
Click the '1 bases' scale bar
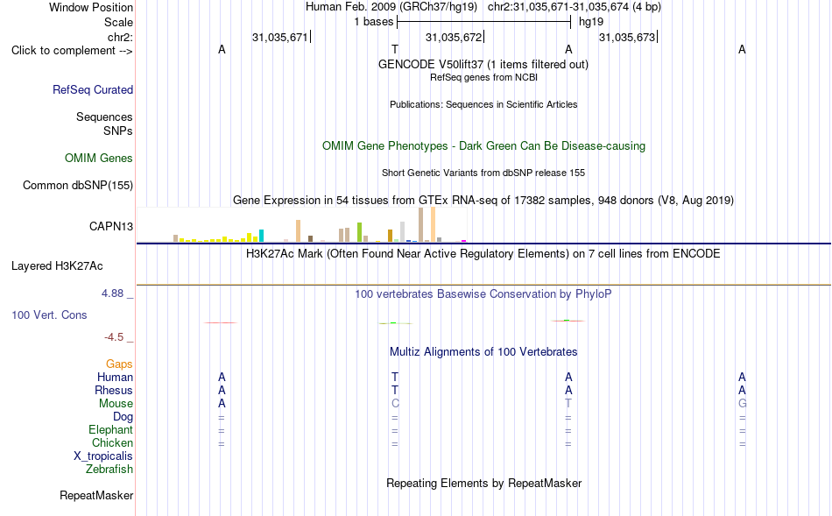pyautogui.click(x=483, y=22)
